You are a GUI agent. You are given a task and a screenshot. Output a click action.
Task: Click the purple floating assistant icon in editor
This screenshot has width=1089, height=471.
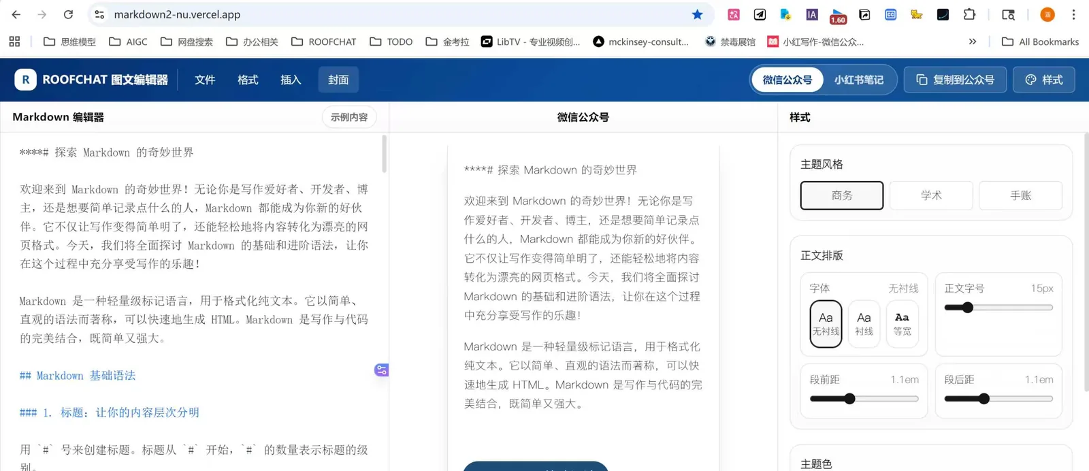[381, 370]
